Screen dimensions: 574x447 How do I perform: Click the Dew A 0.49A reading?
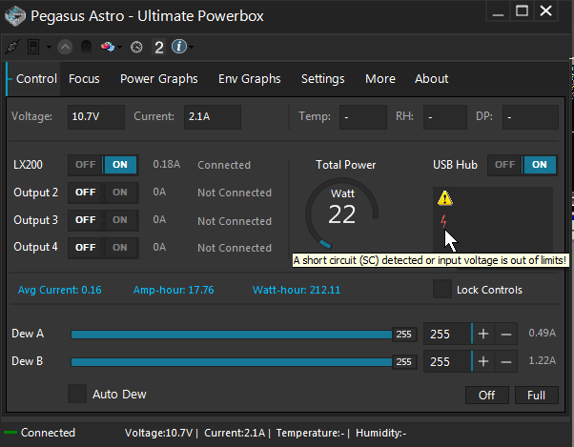(x=543, y=333)
